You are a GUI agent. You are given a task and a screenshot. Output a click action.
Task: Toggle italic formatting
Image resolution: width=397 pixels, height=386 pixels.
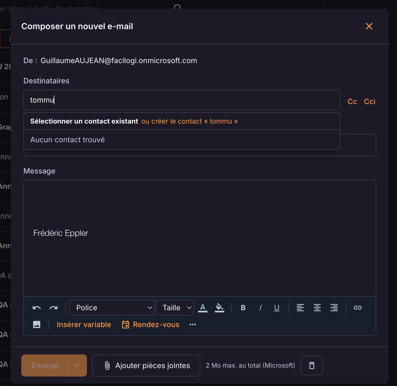pyautogui.click(x=260, y=308)
